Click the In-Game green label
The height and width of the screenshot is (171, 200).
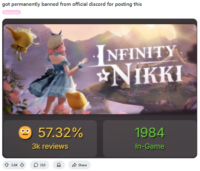click(x=150, y=146)
